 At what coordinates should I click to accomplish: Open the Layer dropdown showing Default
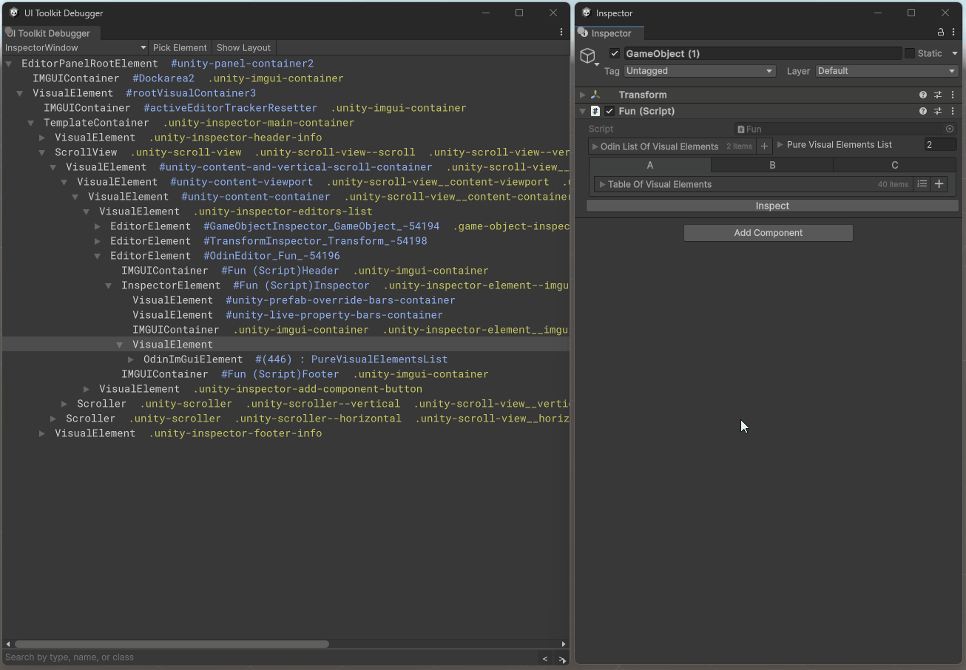(887, 71)
